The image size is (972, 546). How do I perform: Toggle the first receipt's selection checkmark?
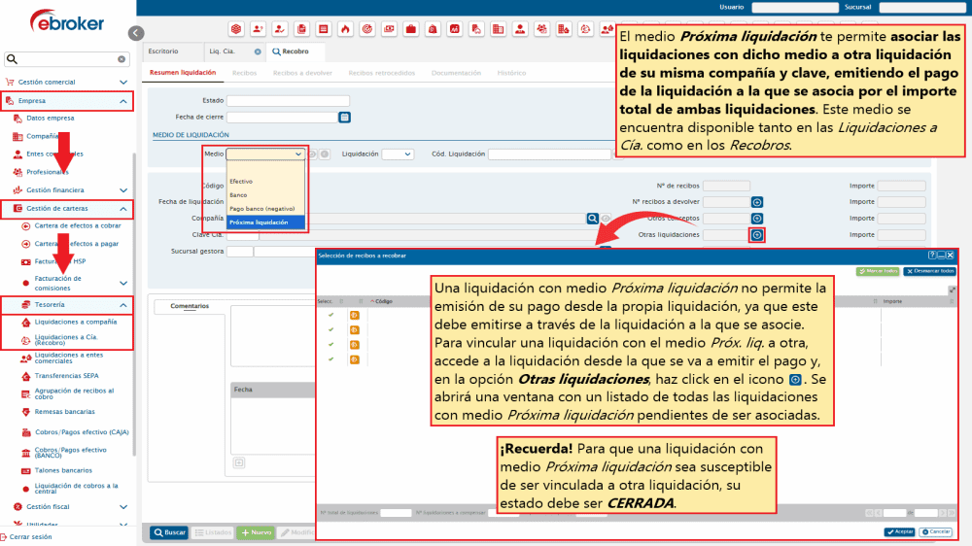331,315
